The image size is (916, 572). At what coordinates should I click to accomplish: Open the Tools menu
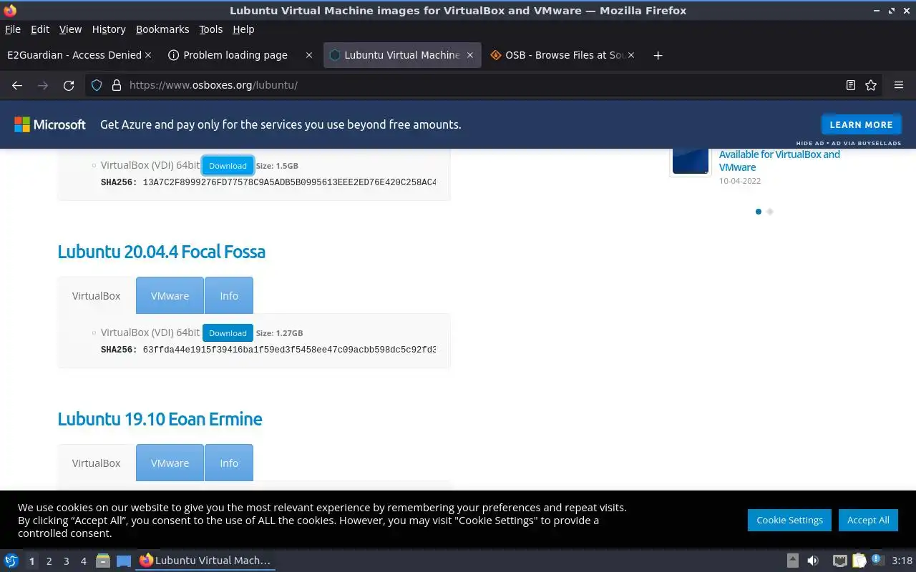click(211, 29)
